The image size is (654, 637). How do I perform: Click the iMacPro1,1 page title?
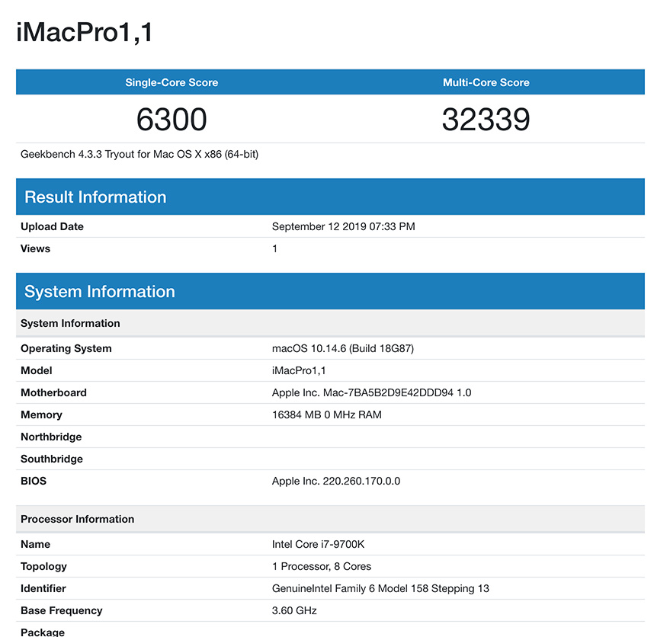point(85,33)
